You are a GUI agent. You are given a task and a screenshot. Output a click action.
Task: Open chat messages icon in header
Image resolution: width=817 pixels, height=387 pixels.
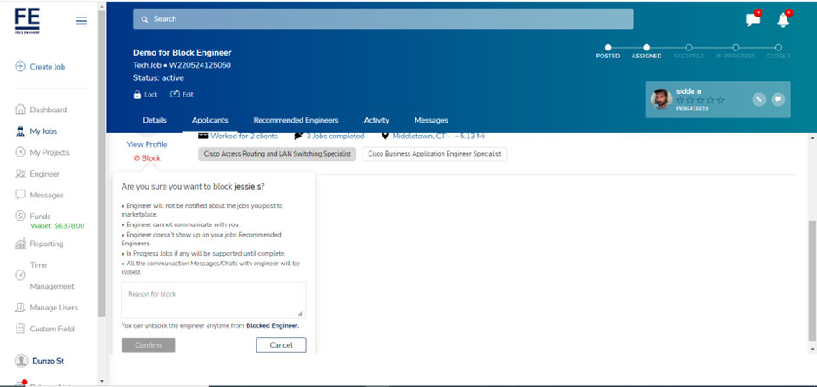point(753,19)
